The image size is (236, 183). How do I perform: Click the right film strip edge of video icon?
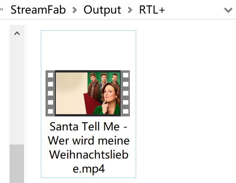(125, 93)
